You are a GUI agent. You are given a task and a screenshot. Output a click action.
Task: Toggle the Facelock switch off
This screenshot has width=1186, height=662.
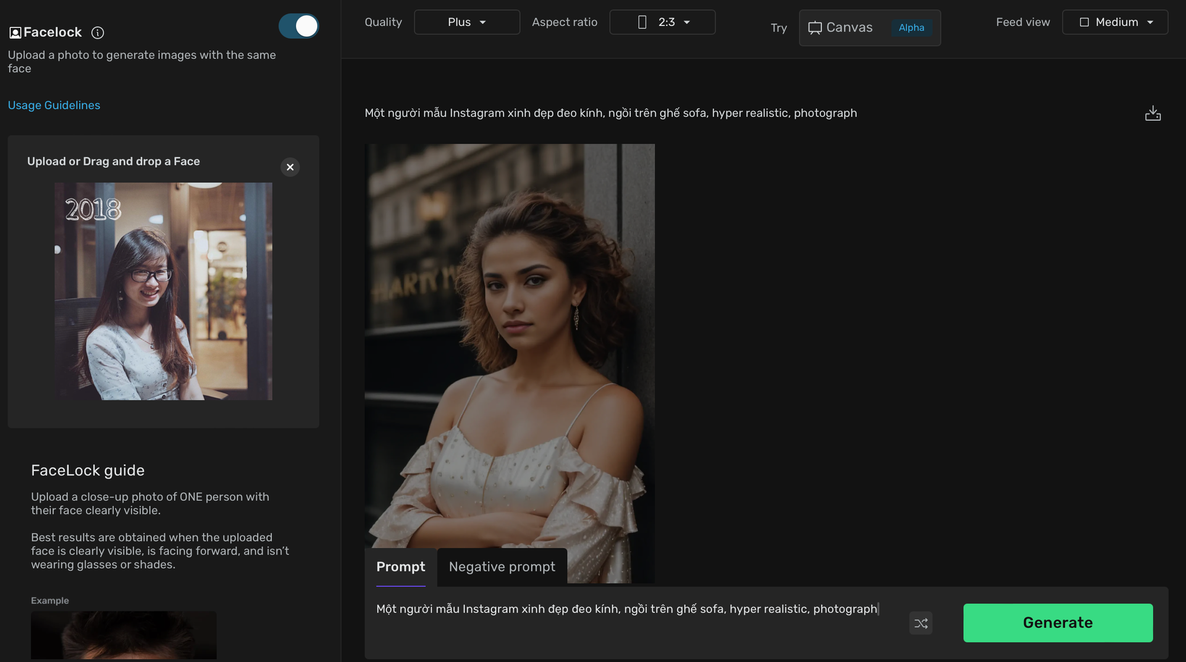[x=299, y=26]
